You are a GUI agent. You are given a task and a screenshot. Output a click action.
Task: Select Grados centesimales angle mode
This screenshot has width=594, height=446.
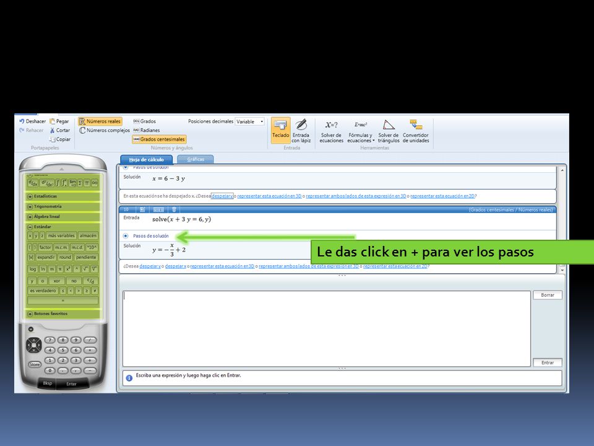159,139
